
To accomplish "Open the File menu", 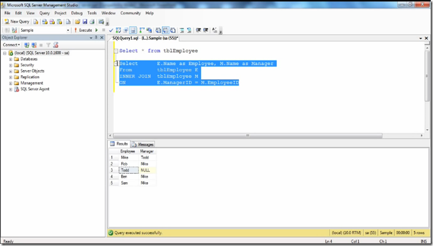I will coord(7,13).
